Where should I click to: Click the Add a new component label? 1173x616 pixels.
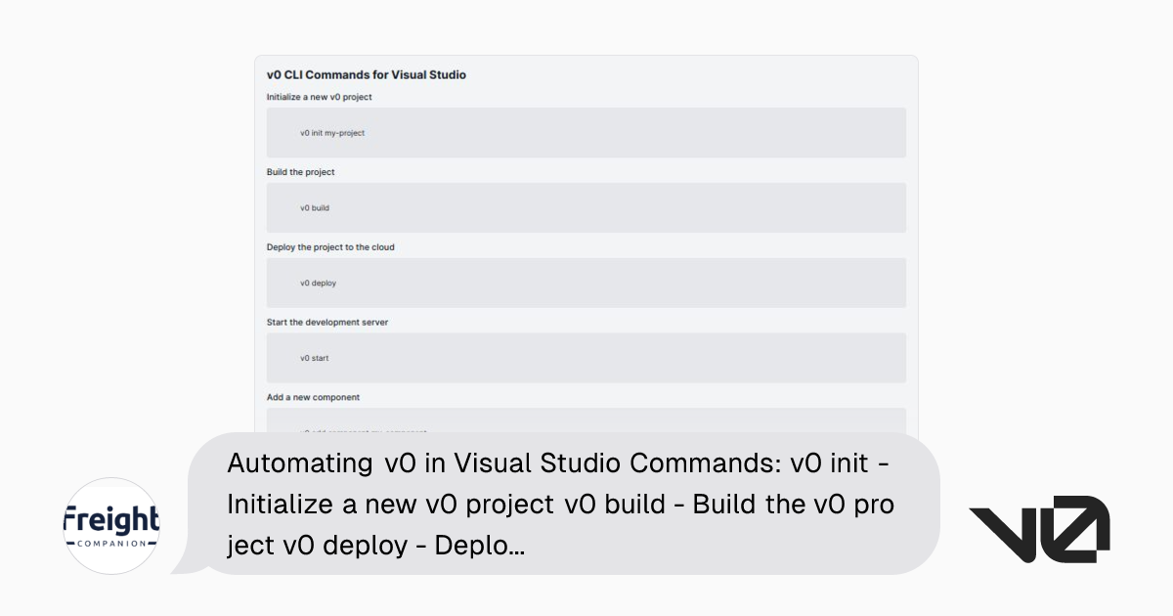click(313, 397)
